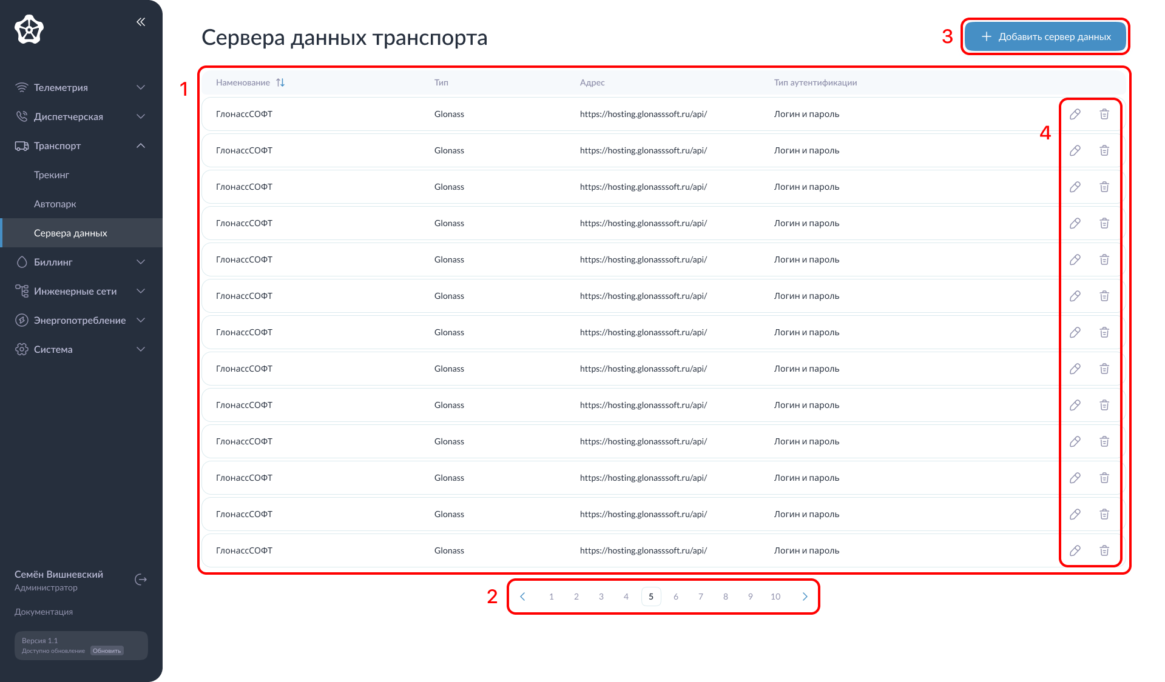Open Система via the gear icon
Image resolution: width=1165 pixels, height=682 pixels.
(x=22, y=349)
